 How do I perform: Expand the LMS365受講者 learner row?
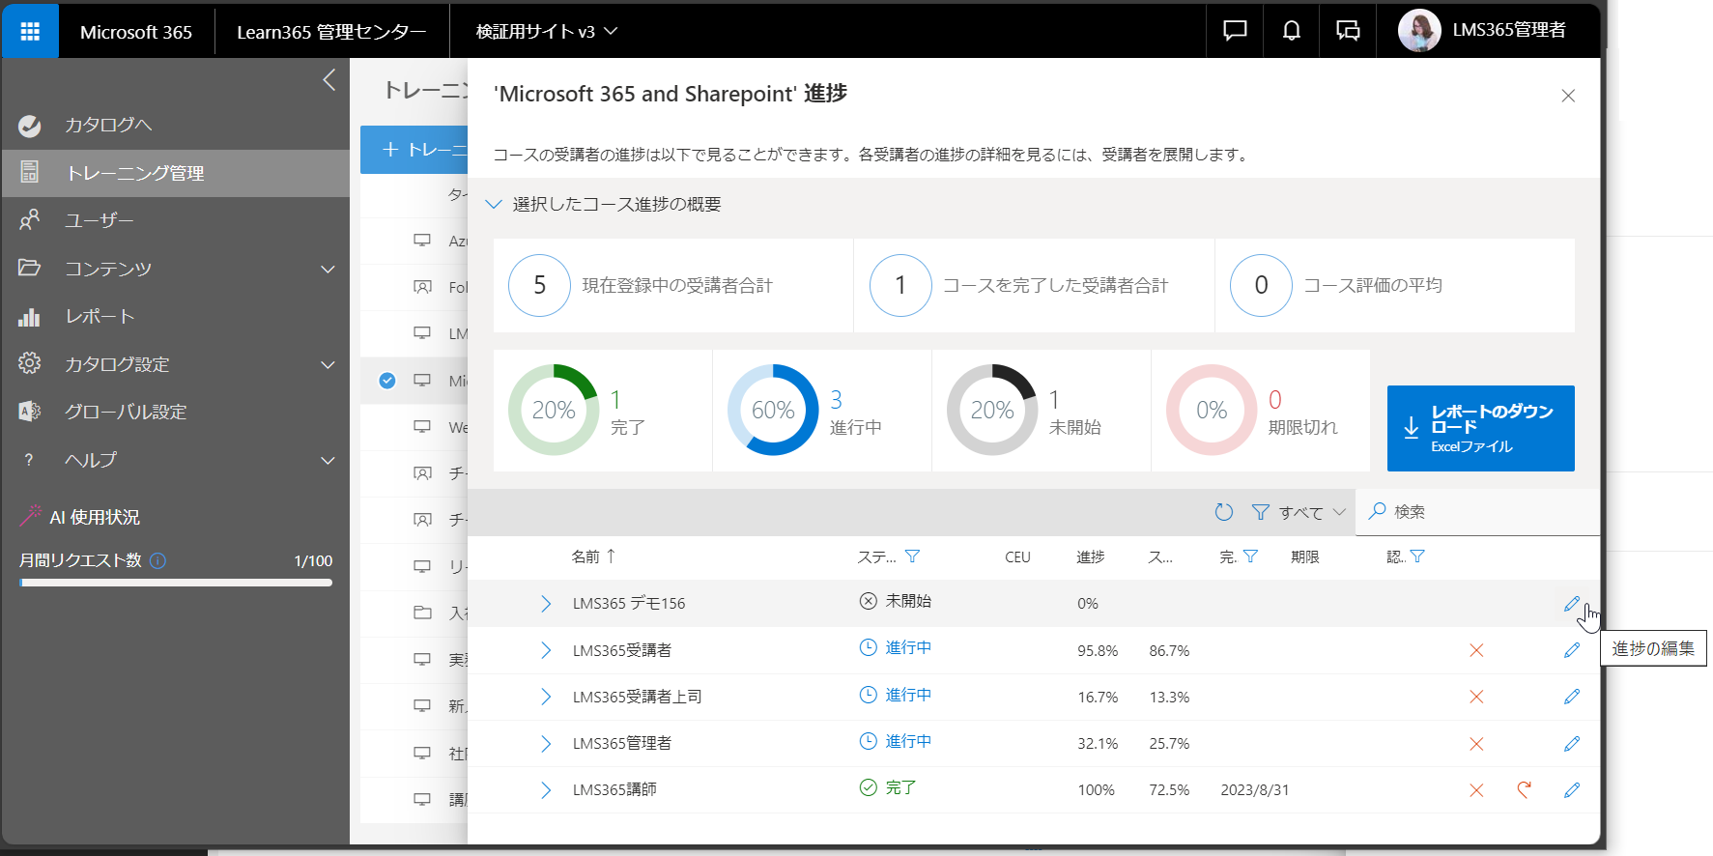click(x=546, y=650)
